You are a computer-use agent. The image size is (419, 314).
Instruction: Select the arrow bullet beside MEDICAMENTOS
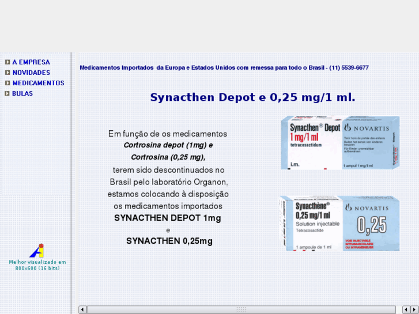[7, 83]
